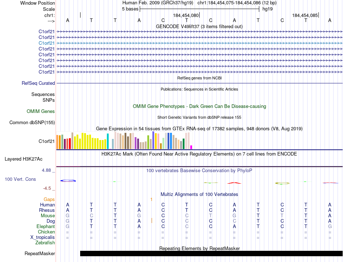Open Repeating Elements by RepeatMasker title
This screenshot has width=343, height=262.
pyautogui.click(x=199, y=248)
